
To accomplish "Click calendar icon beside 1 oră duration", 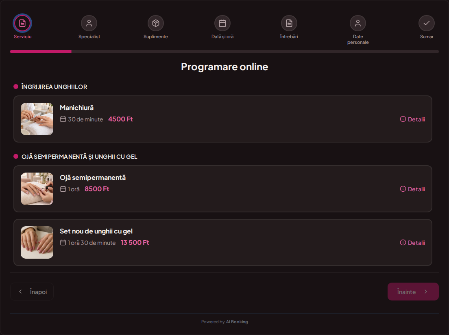I will [x=63, y=189].
